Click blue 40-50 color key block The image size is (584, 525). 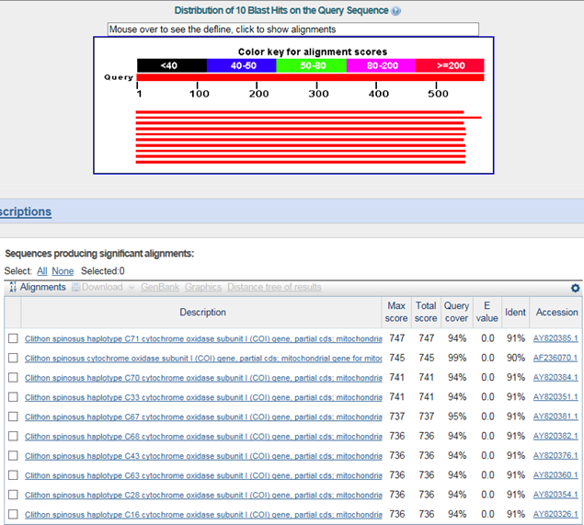click(241, 65)
